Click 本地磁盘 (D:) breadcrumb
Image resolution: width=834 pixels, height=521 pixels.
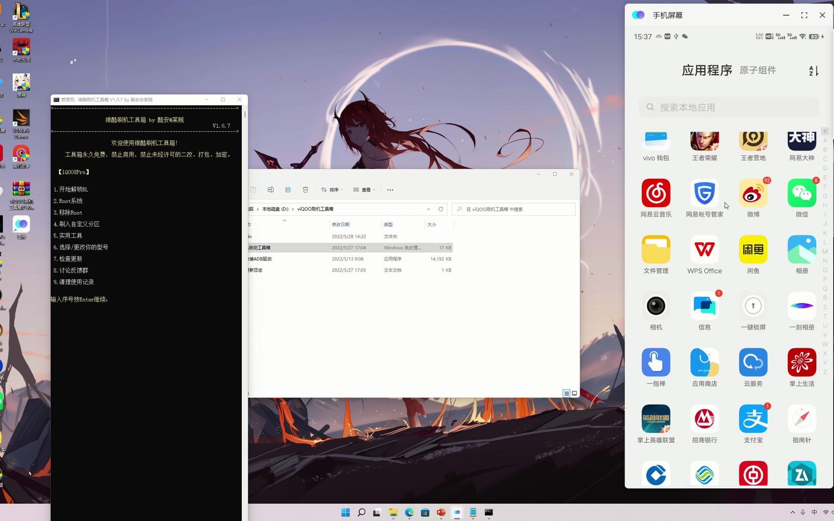275,209
